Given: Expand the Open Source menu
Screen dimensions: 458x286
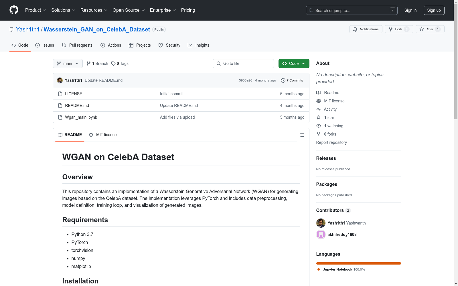Looking at the screenshot, I should 129,10.
